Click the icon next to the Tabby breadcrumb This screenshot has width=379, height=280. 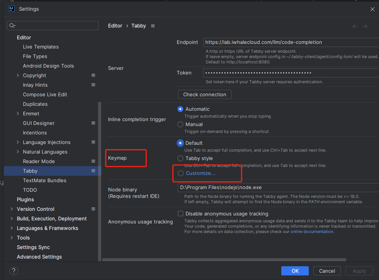(x=153, y=26)
